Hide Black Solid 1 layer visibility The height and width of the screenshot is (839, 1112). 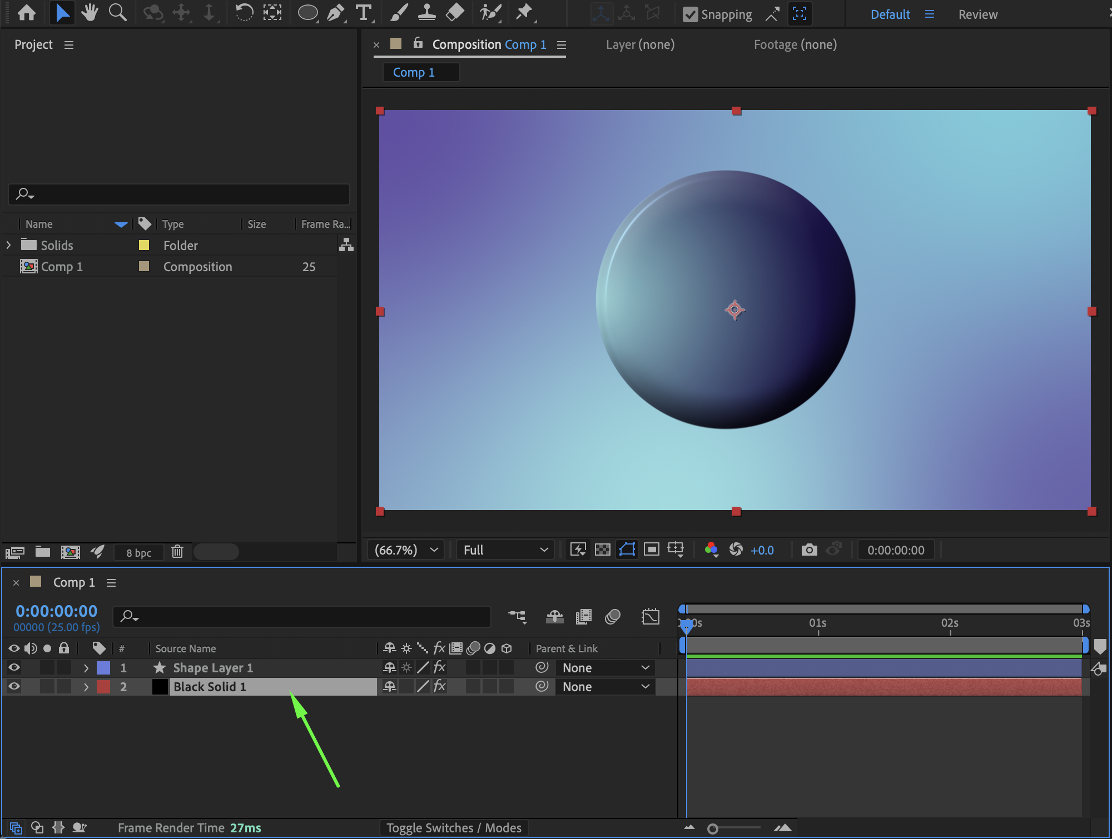coord(14,686)
